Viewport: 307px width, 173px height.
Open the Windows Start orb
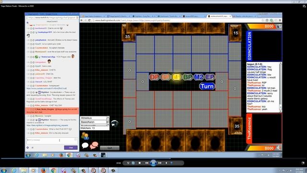(4, 170)
